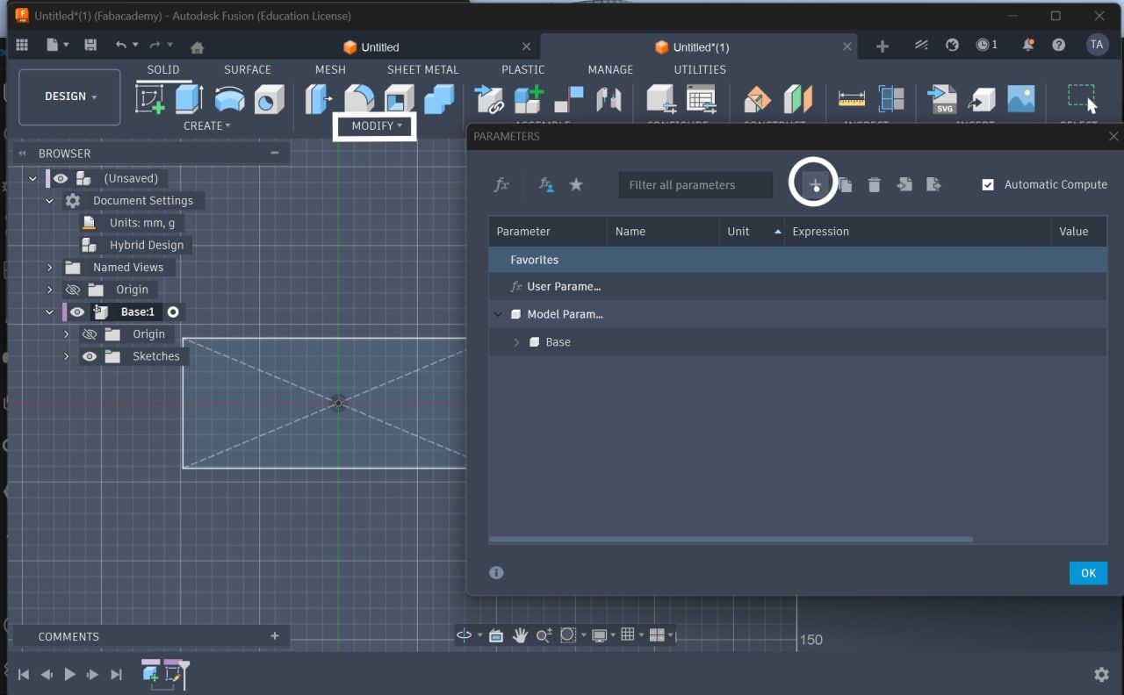Click the add user parameter plus icon
This screenshot has height=695, width=1124.
coord(815,184)
